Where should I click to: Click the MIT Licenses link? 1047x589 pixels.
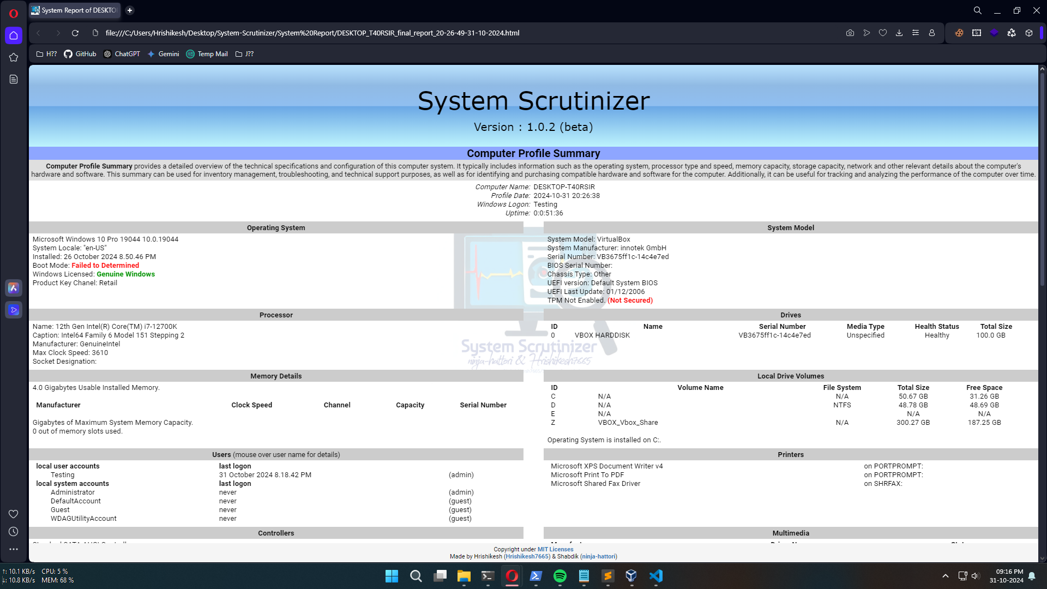pos(556,549)
